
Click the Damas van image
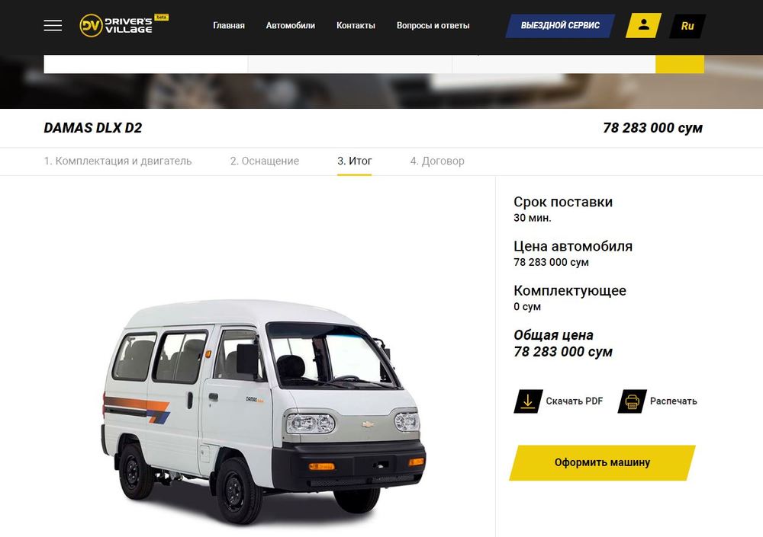point(263,411)
